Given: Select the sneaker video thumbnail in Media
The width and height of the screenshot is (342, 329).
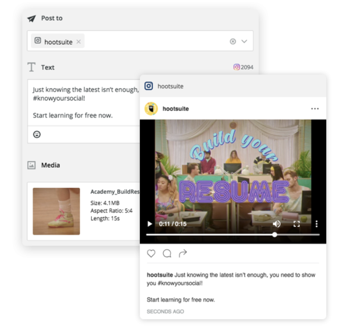Looking at the screenshot, I should [56, 211].
